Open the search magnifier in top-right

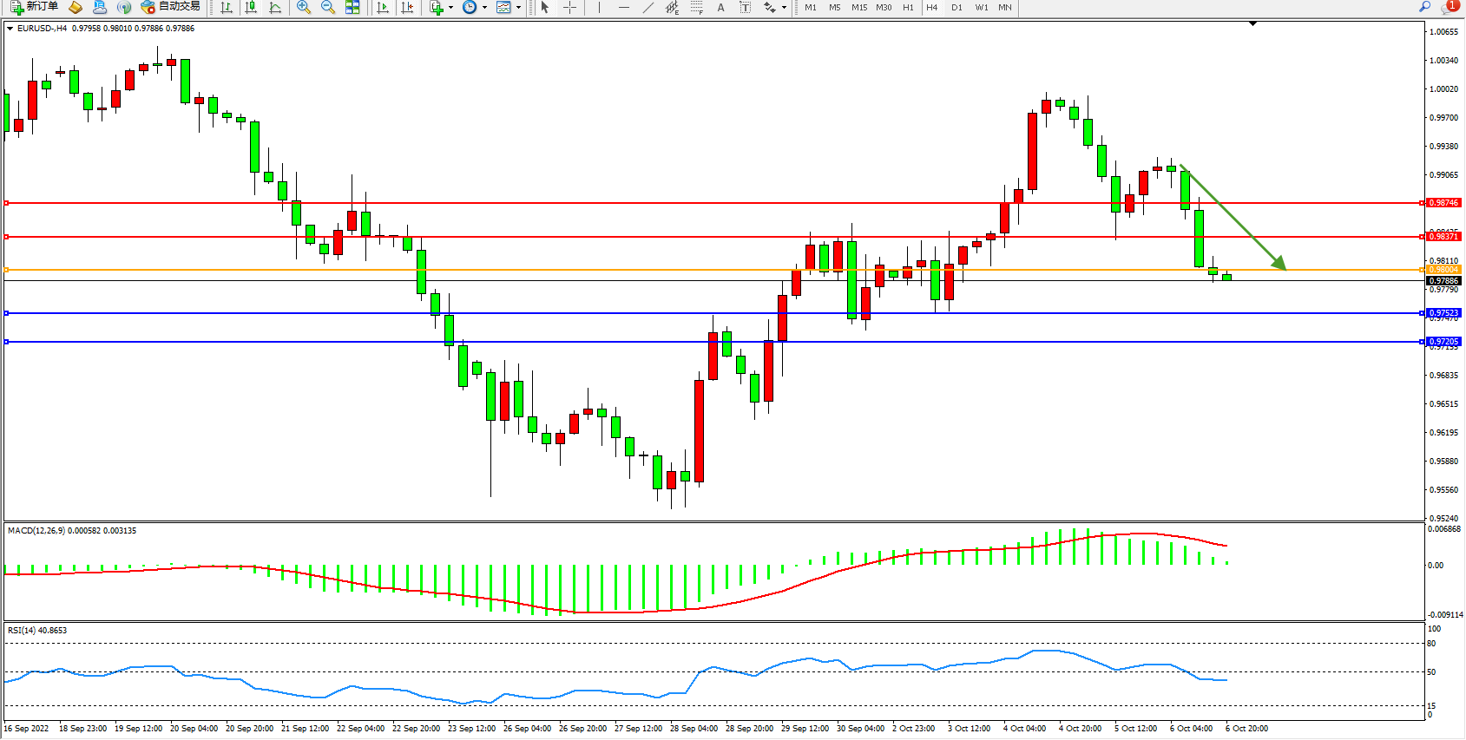click(1424, 7)
